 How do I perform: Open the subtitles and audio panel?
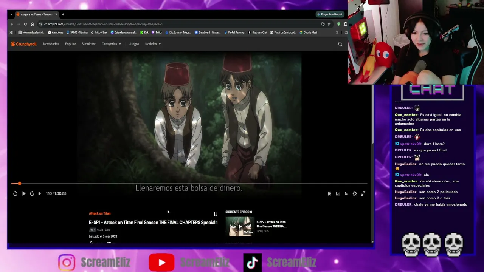click(x=338, y=193)
